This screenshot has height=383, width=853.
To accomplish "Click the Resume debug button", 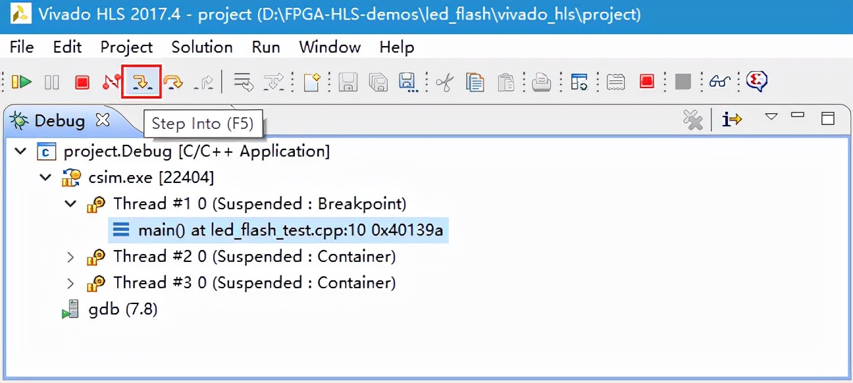I will (x=22, y=82).
